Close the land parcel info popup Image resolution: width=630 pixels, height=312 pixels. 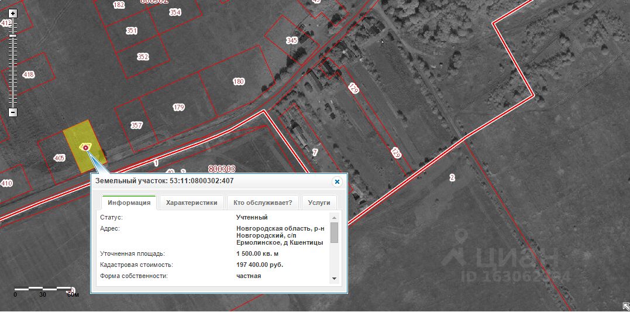coord(337,181)
